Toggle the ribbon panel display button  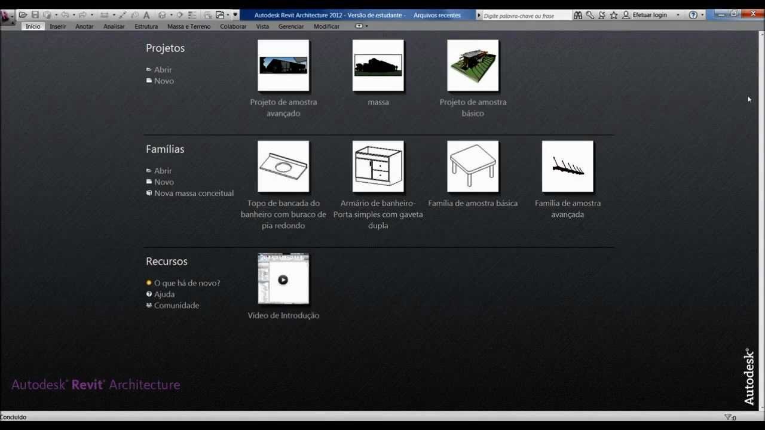[359, 26]
